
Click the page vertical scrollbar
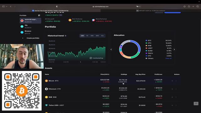point(200,35)
